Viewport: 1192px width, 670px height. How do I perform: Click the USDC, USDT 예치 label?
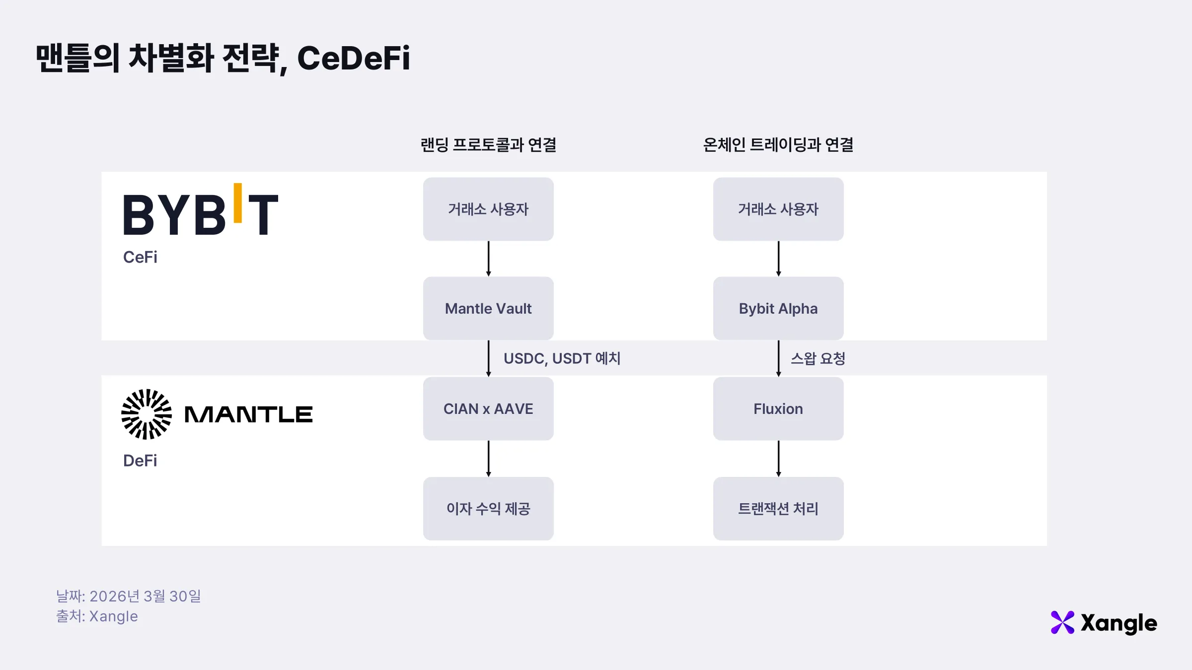tap(562, 358)
